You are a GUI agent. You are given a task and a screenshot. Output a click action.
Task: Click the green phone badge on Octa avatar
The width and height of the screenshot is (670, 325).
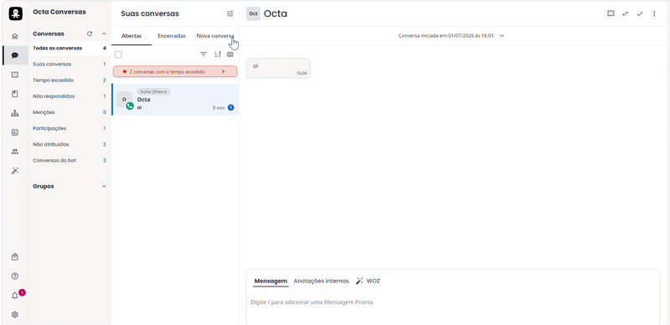pos(130,106)
